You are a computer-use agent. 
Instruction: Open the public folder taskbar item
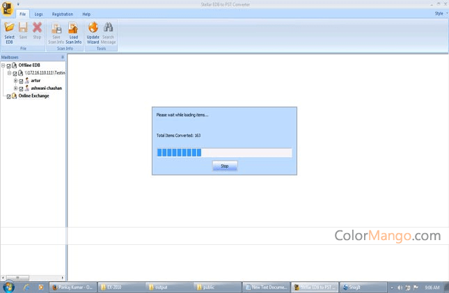pos(218,287)
